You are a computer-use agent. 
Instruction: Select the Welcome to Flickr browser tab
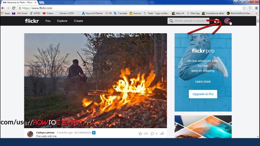tap(19, 2)
